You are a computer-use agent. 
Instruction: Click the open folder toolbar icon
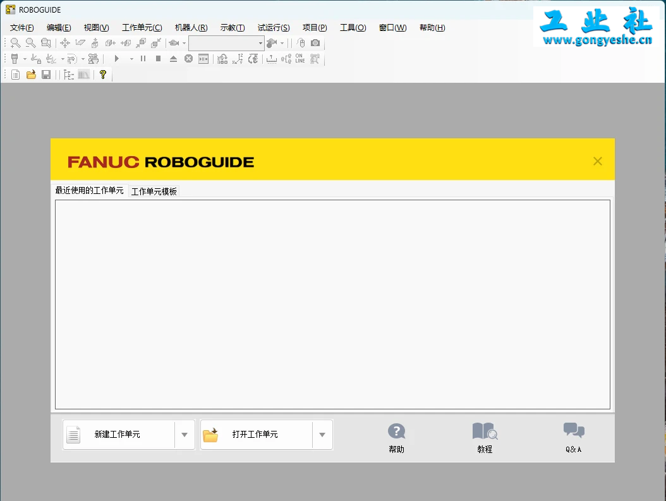(x=31, y=75)
